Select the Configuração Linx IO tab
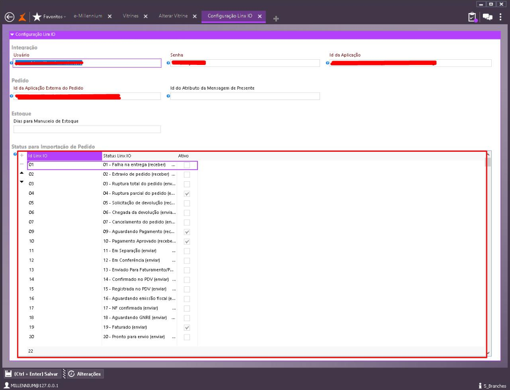Viewport: 510px width, 390px height. 230,16
